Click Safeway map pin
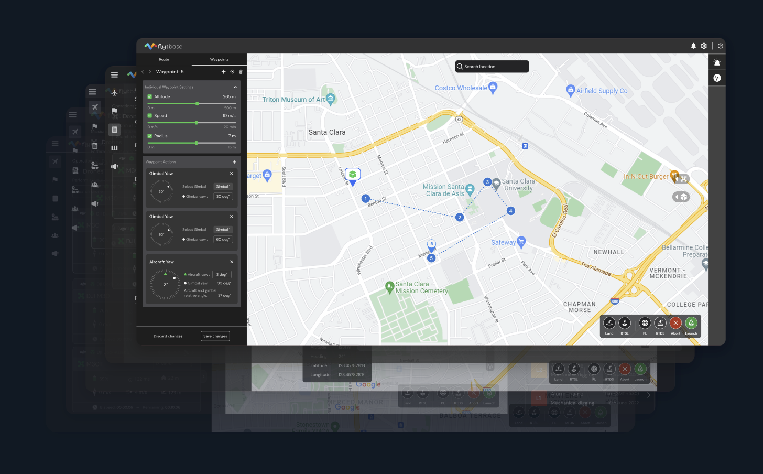 521,242
